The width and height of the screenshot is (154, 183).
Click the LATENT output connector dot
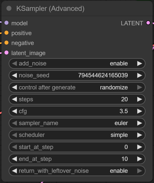[x=148, y=23]
